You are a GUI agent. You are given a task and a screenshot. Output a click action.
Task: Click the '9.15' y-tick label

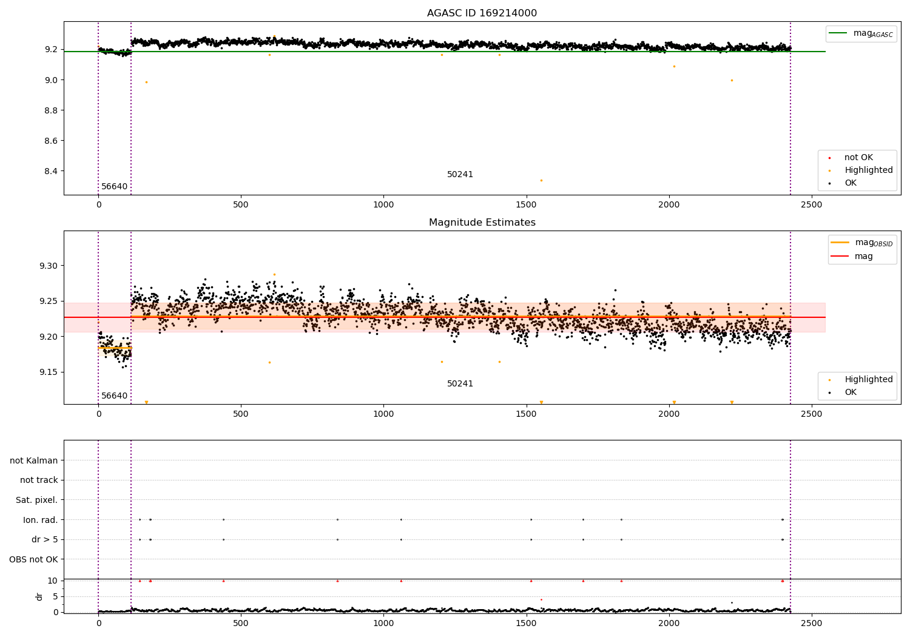[49, 372]
